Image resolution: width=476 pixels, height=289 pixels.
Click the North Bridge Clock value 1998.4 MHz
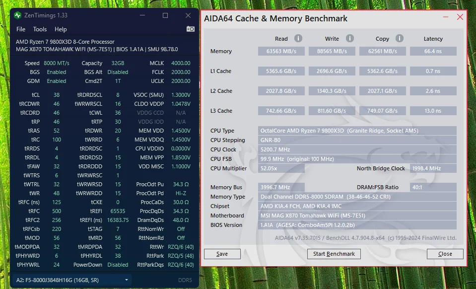433,168
